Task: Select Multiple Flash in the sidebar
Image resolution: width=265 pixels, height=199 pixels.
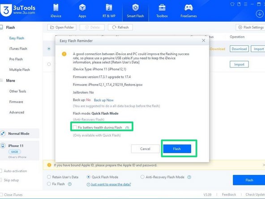Action: click(19, 69)
